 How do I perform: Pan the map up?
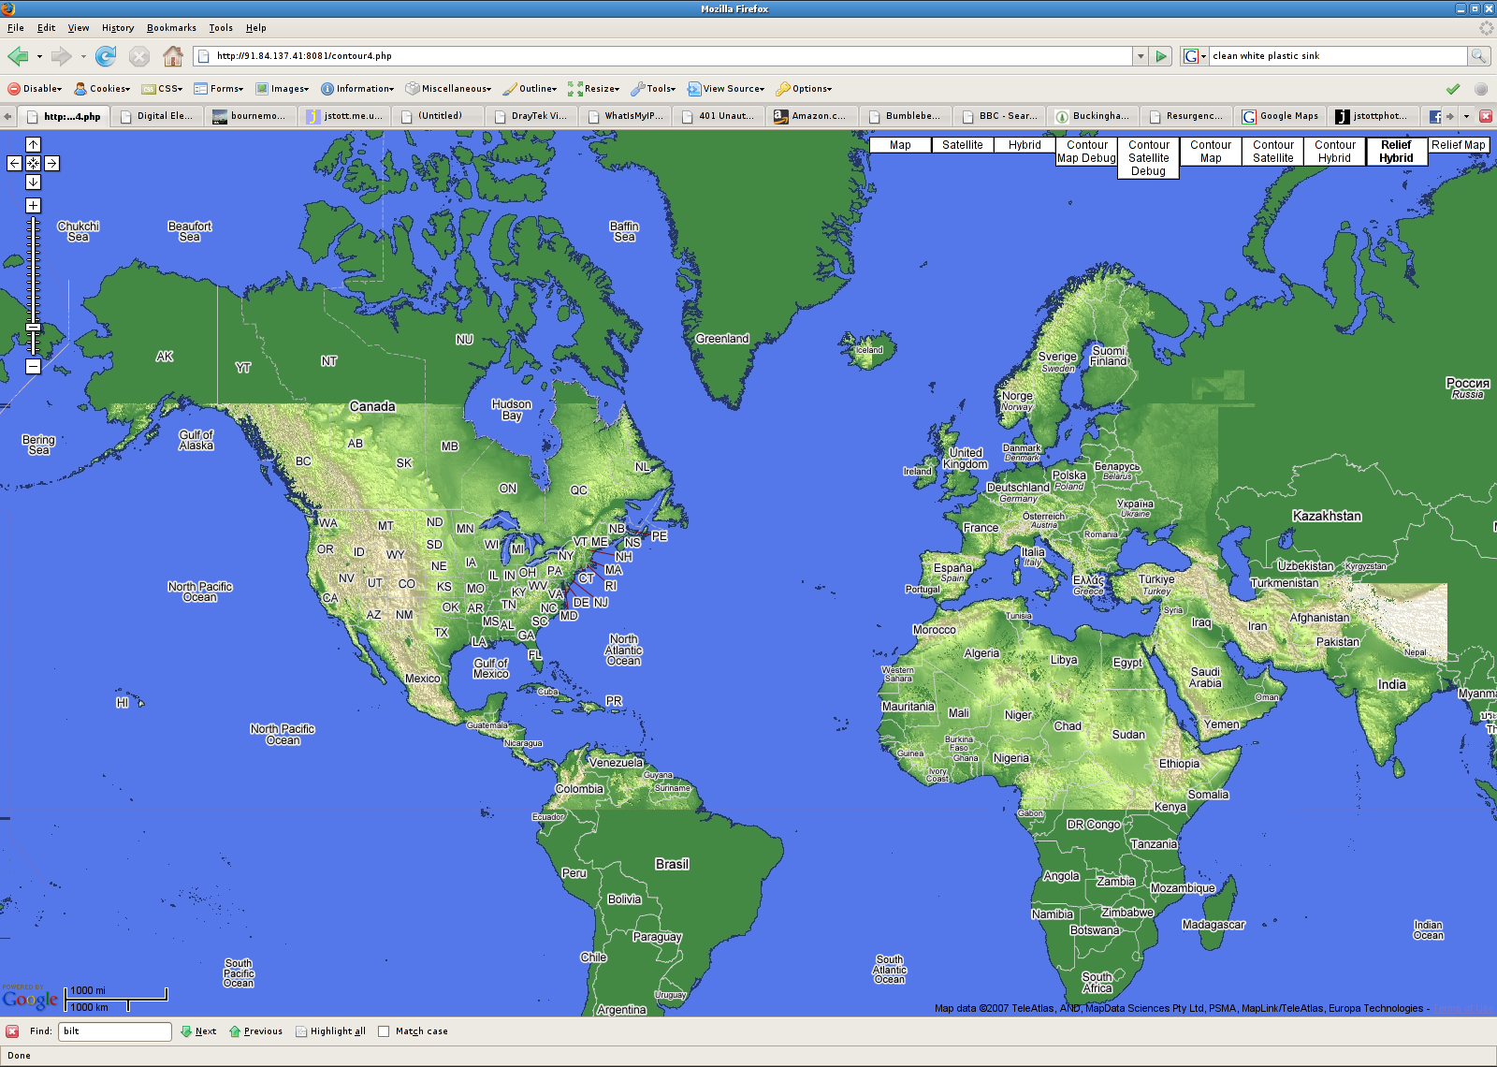[33, 144]
